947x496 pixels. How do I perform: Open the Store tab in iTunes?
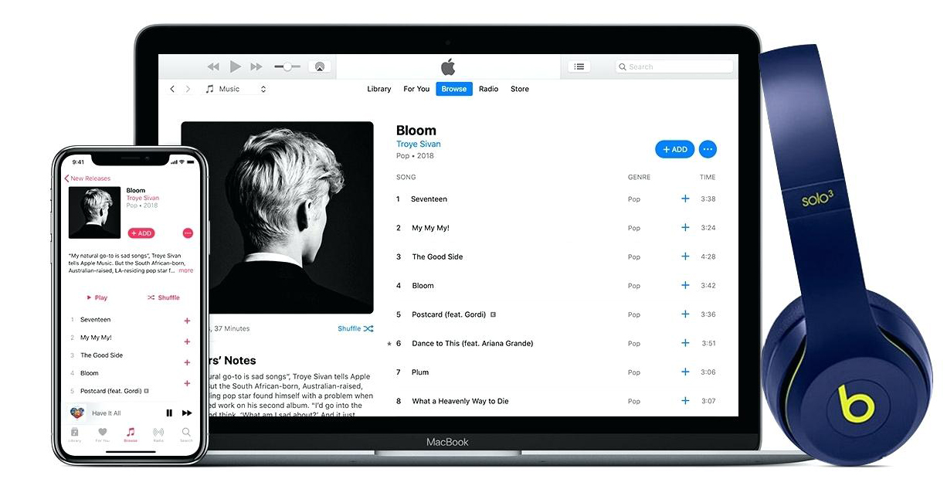[520, 89]
